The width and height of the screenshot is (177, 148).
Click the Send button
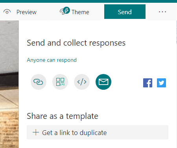tap(125, 12)
